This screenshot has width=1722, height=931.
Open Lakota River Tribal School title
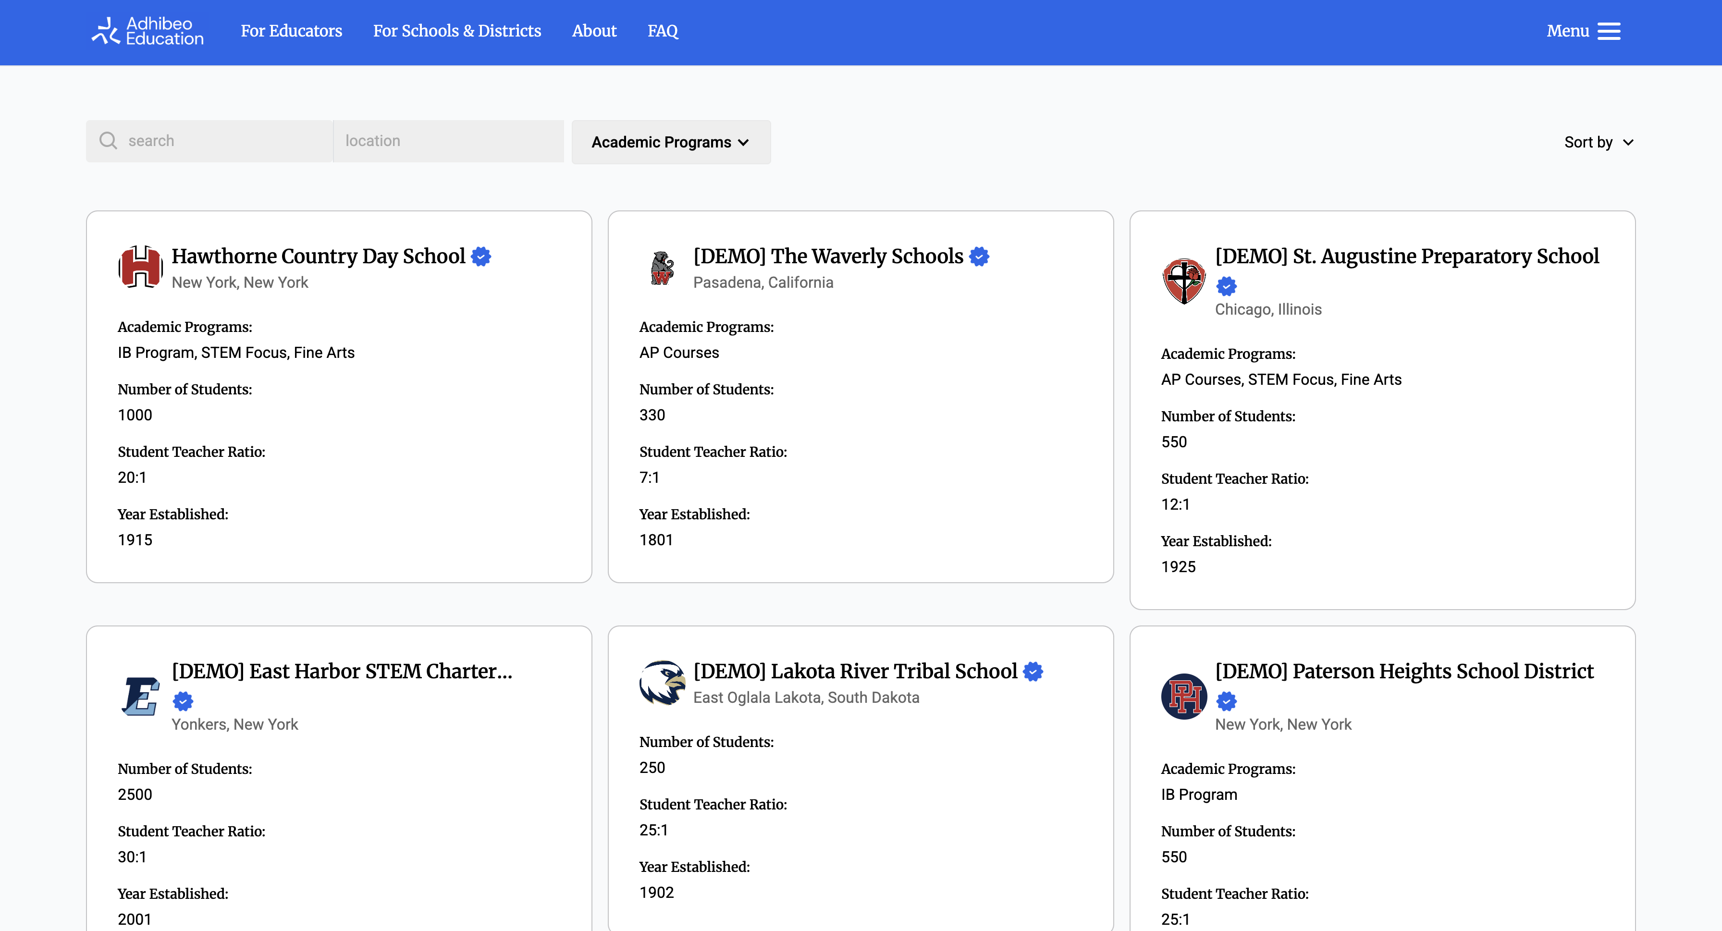(x=855, y=671)
